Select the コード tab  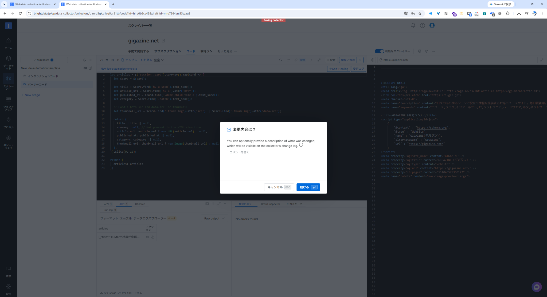pos(191,51)
